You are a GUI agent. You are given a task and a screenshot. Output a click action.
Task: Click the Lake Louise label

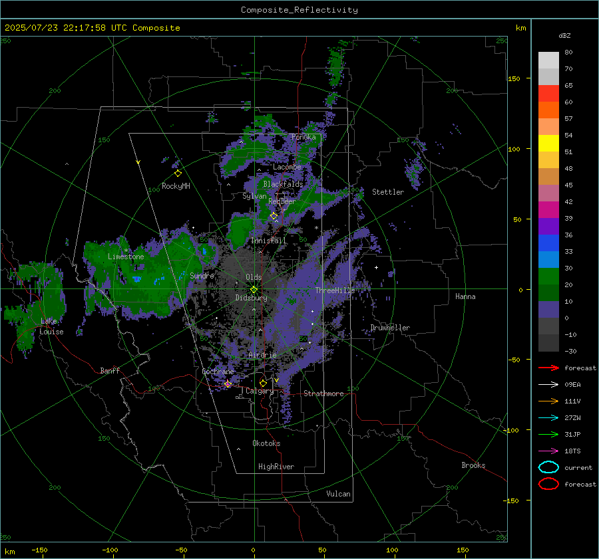click(x=51, y=326)
